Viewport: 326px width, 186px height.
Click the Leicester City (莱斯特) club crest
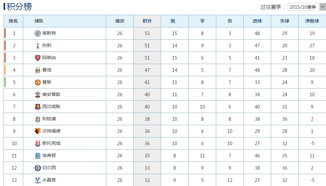click(38, 33)
